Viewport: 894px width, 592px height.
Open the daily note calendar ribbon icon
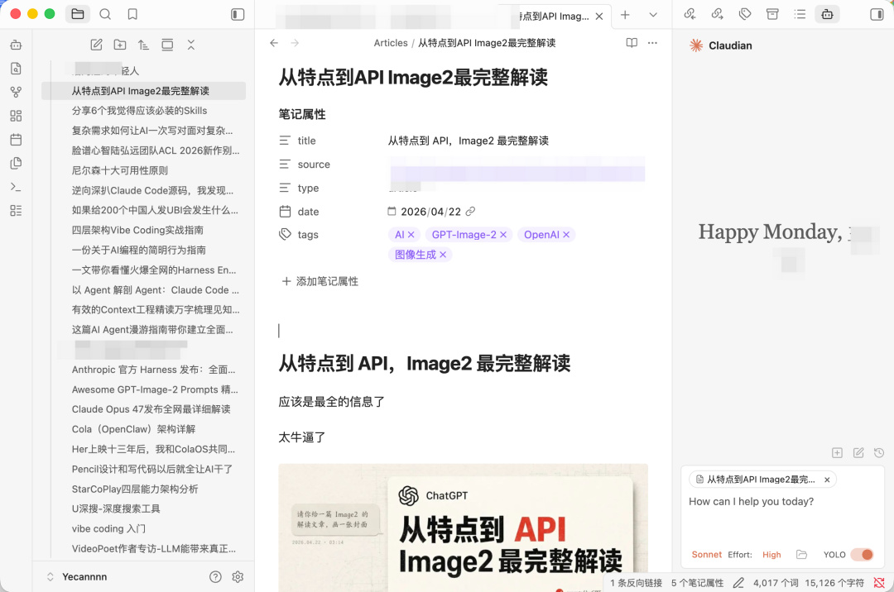tap(16, 140)
